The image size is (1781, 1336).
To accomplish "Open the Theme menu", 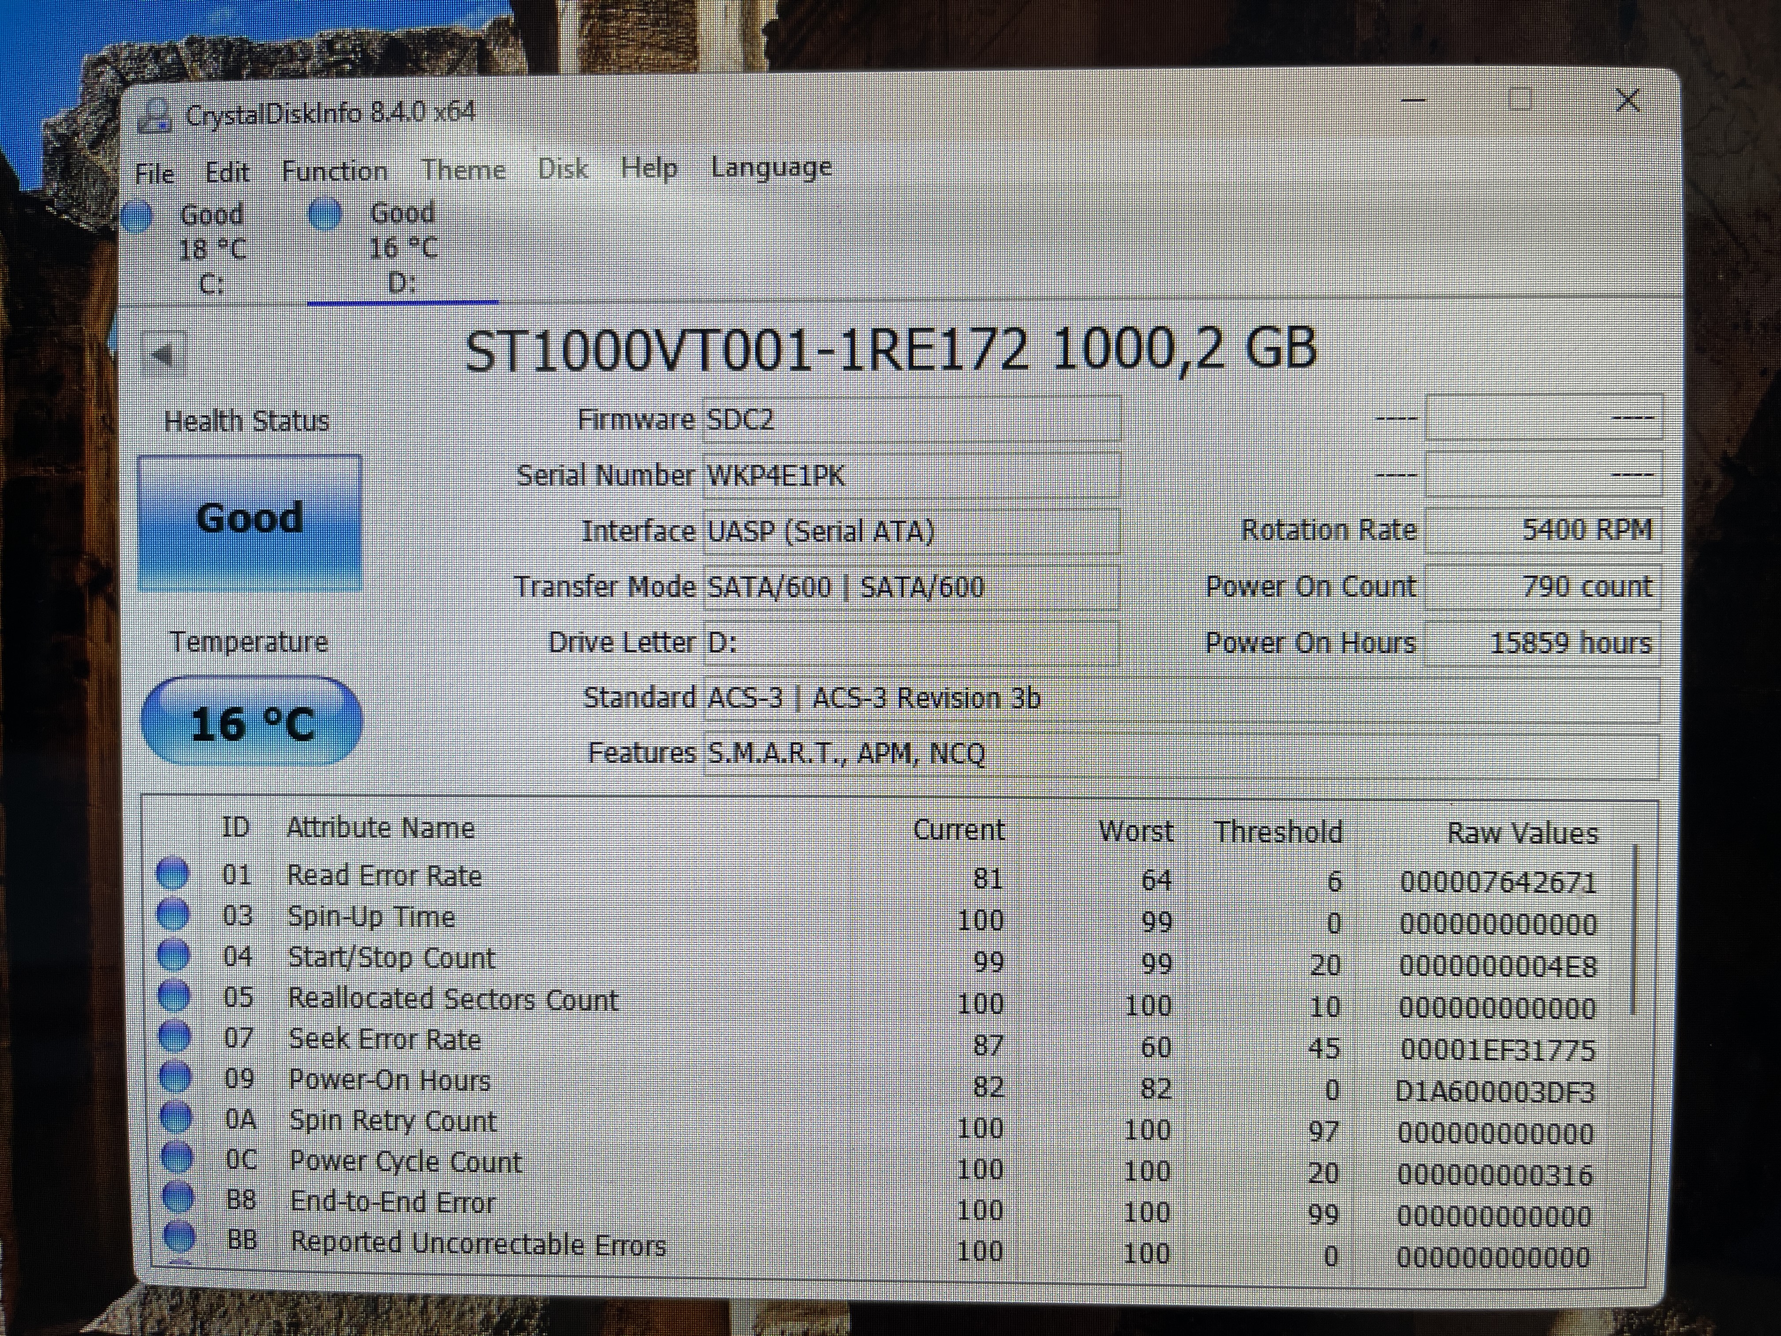I will point(463,169).
